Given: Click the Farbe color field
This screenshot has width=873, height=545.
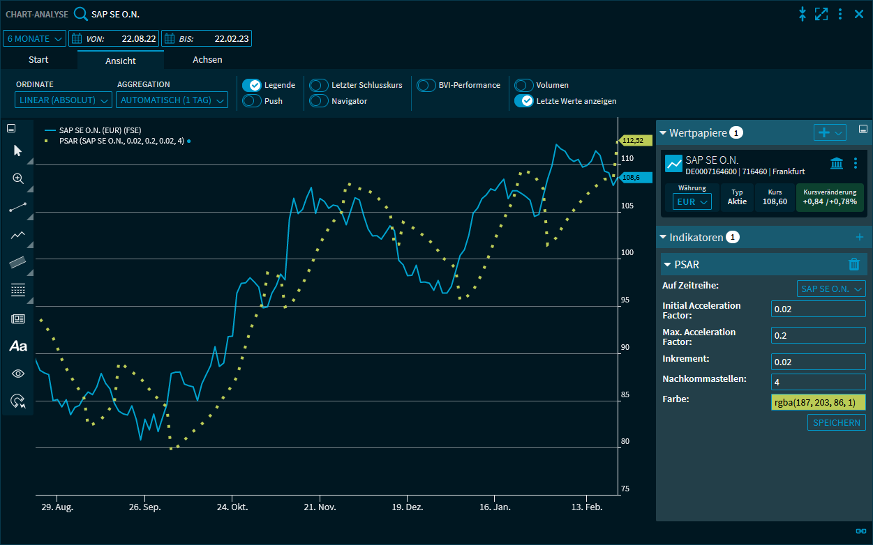Looking at the screenshot, I should [818, 402].
